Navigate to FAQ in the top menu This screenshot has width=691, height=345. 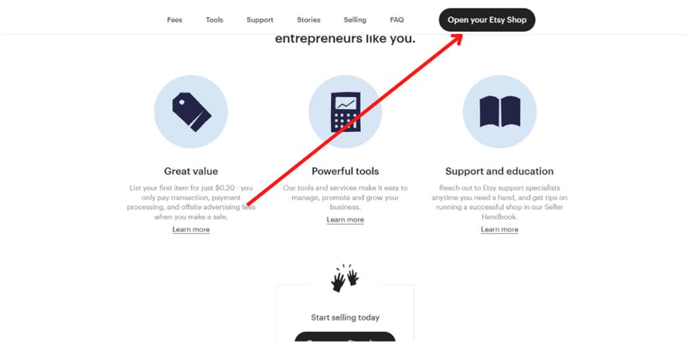point(397,20)
